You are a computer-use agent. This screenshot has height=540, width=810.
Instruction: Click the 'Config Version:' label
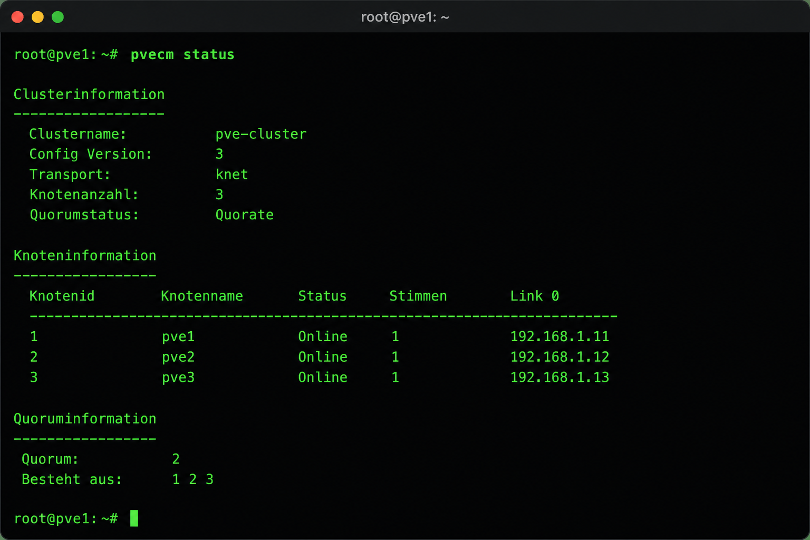tap(91, 155)
